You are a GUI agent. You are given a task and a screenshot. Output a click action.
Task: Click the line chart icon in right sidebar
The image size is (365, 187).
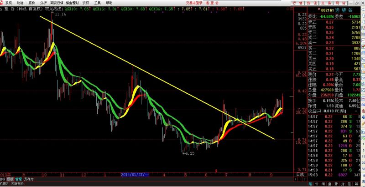click(362, 39)
